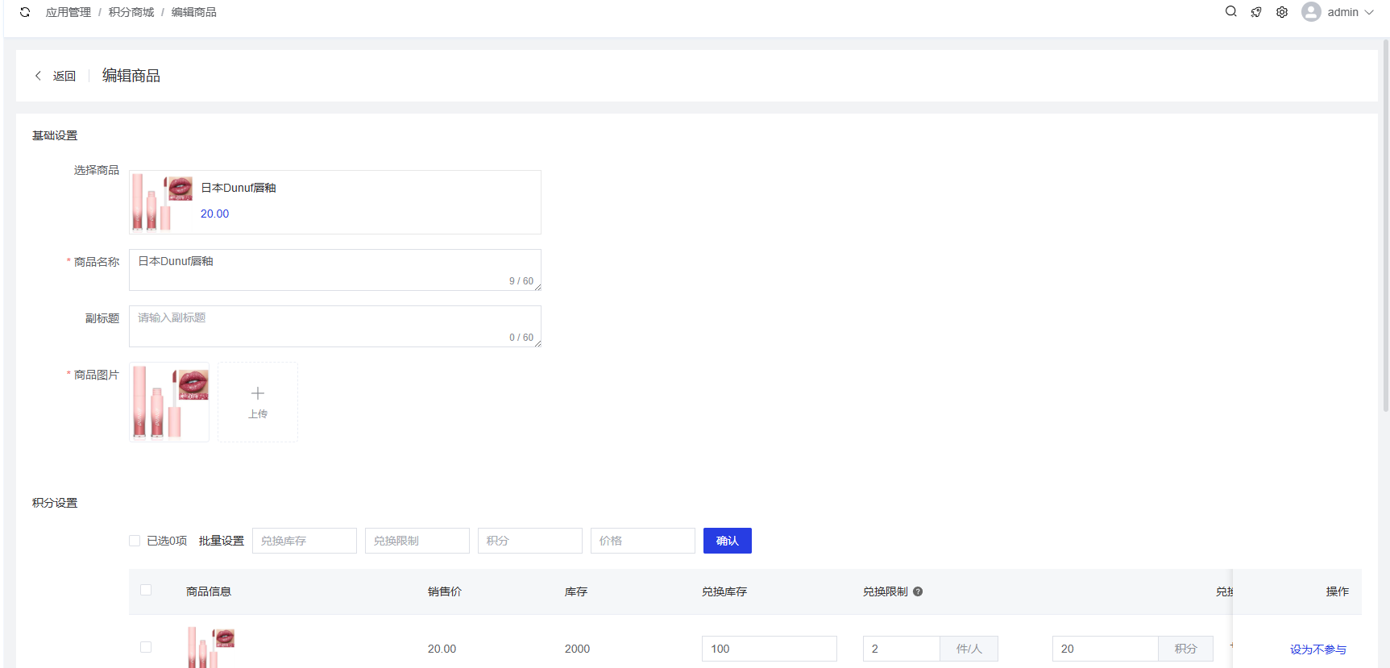Toggle the 已选0项 select-all checkbox
Viewport: 1390px width, 668px height.
[135, 541]
